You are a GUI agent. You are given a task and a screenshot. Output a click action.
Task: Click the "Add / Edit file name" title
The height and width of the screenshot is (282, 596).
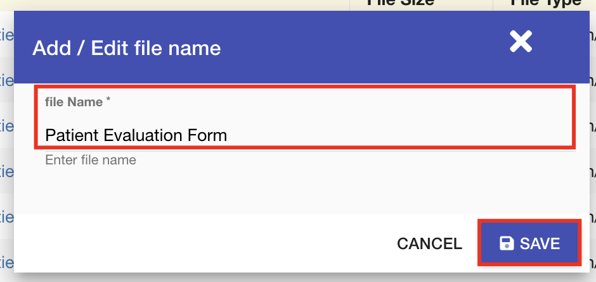point(126,48)
